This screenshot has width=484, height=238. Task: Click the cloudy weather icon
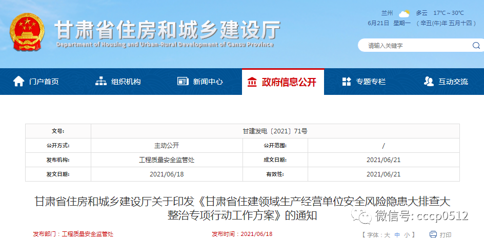tap(404, 13)
